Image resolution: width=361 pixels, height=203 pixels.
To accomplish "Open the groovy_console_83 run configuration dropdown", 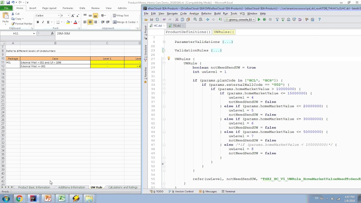I will point(254,19).
